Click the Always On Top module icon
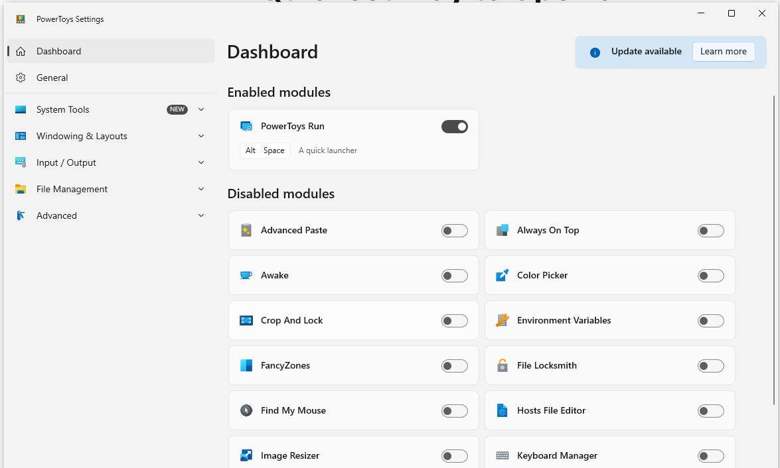 pos(503,230)
